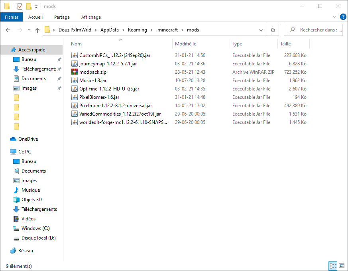This screenshot has height=271, width=348.
Task: Go back with the back arrow
Action: click(8, 30)
